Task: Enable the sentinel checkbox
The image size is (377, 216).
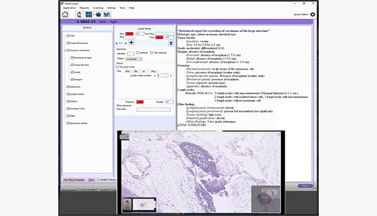Action: click(137, 53)
